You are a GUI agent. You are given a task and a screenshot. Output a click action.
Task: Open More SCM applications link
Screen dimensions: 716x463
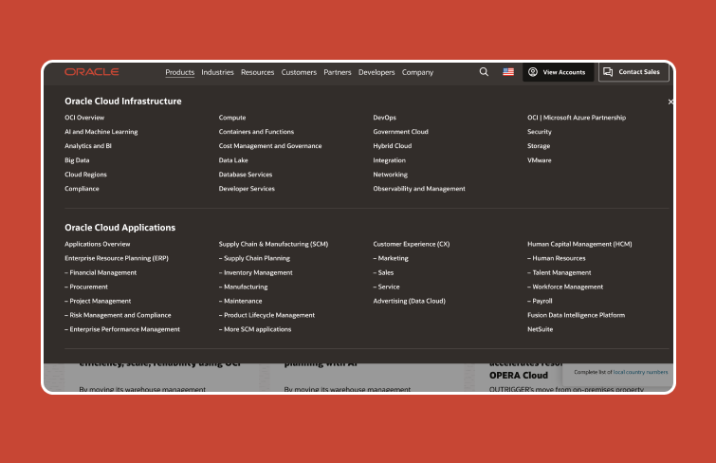(x=255, y=329)
